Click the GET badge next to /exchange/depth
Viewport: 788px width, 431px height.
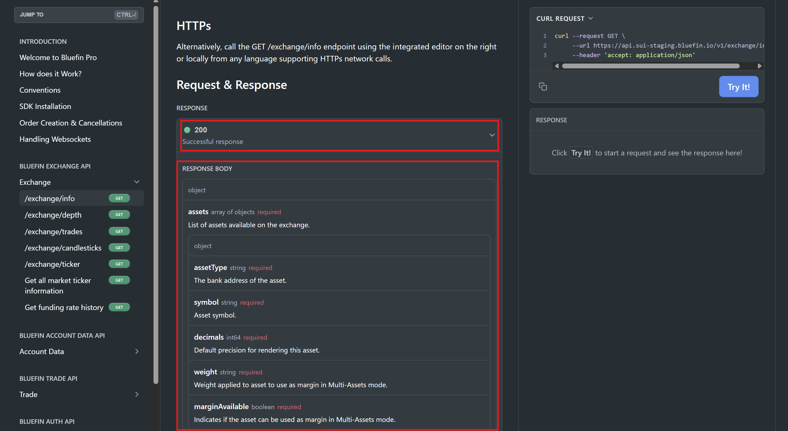119,215
